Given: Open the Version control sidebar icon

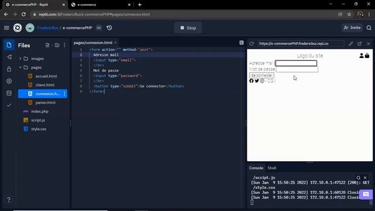Looking at the screenshot, I should 9,57.
